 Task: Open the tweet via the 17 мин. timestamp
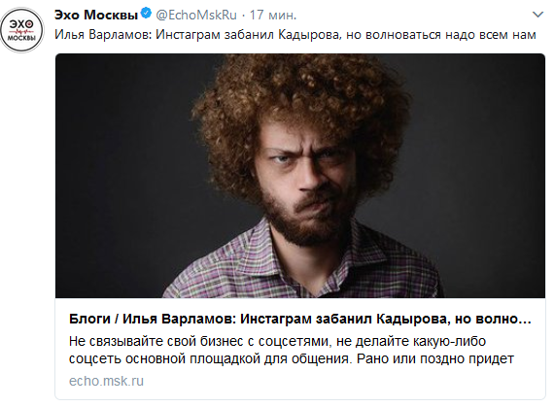(x=273, y=15)
